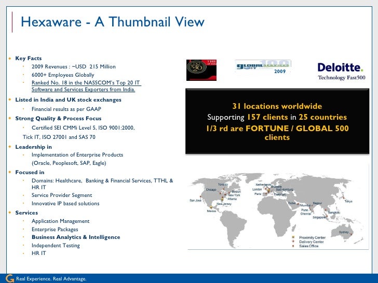Image resolution: width=378 pixels, height=283 pixels.
Task: Click 'Certified SEI CMMi Level 5' line
Action: point(83,128)
